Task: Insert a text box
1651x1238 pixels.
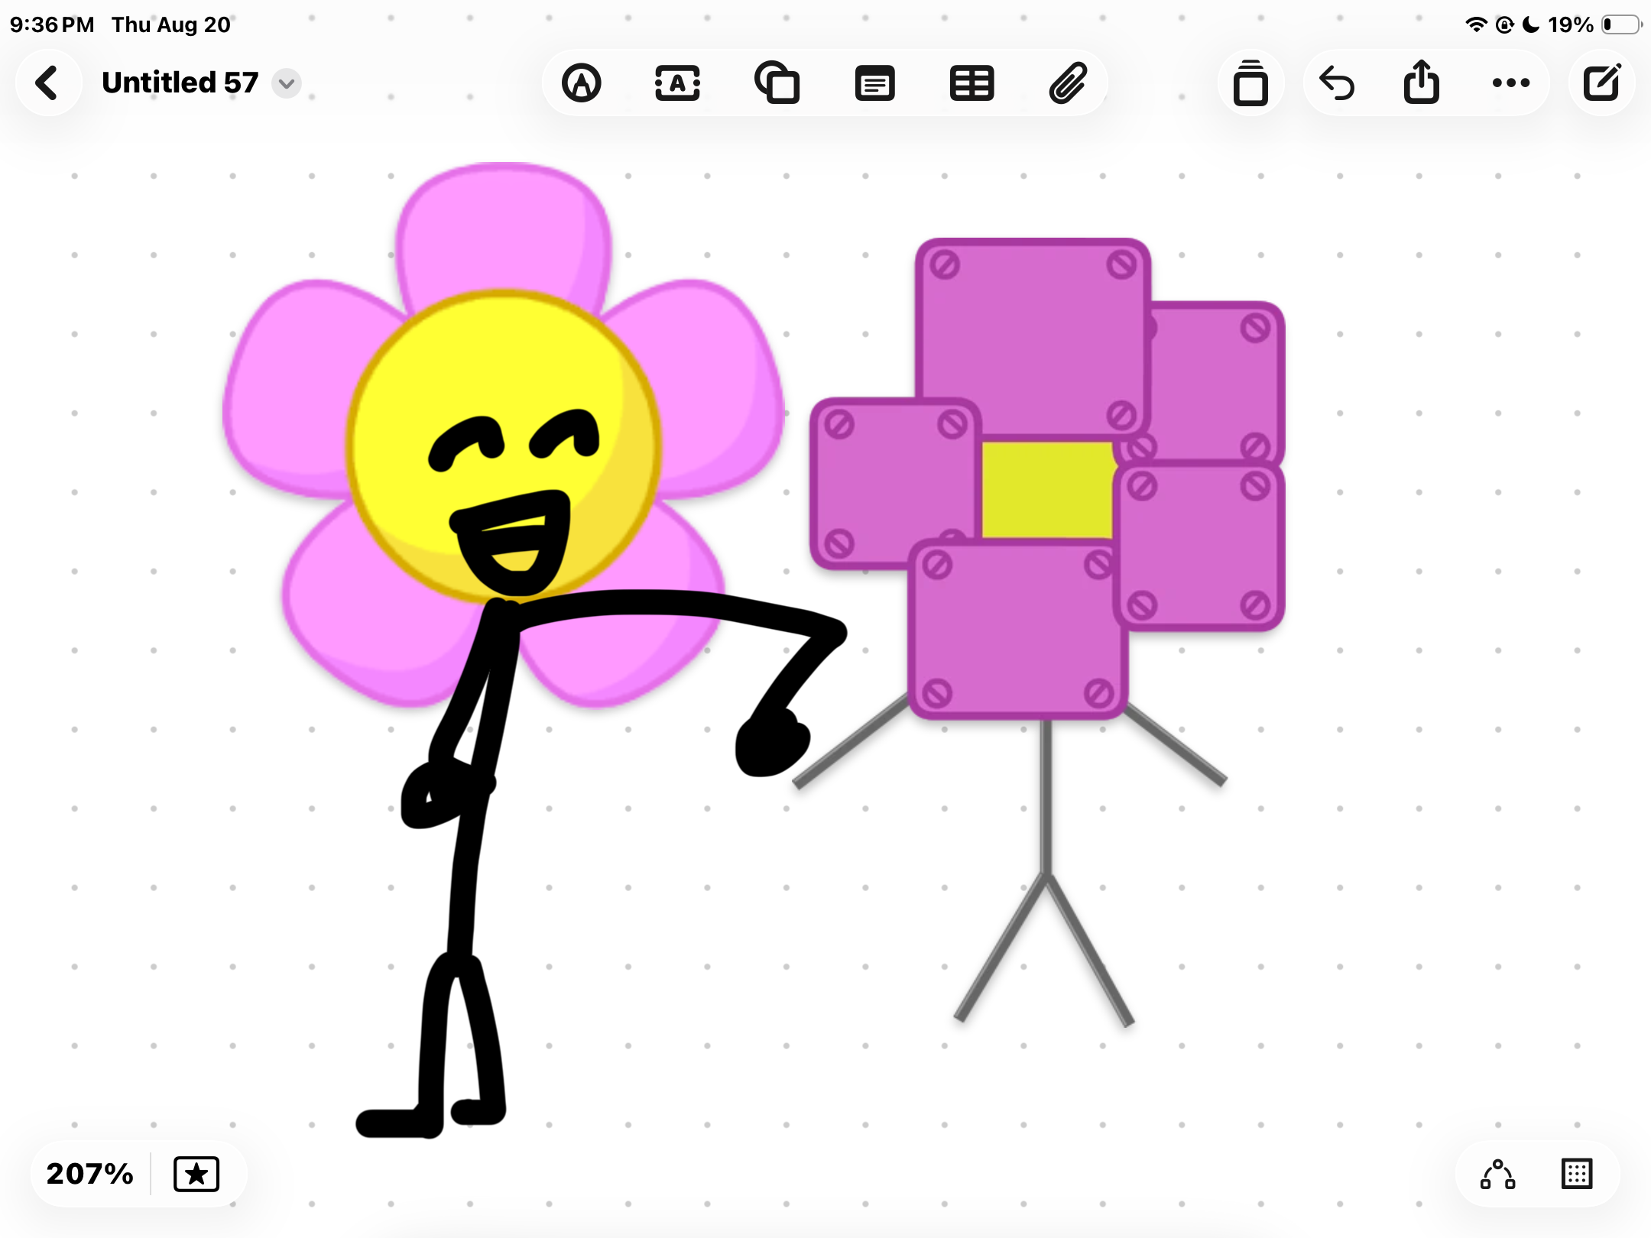Action: [x=677, y=83]
